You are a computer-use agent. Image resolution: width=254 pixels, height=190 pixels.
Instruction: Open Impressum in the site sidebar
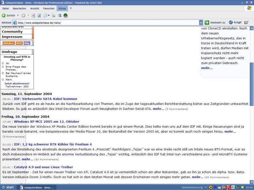12,37
